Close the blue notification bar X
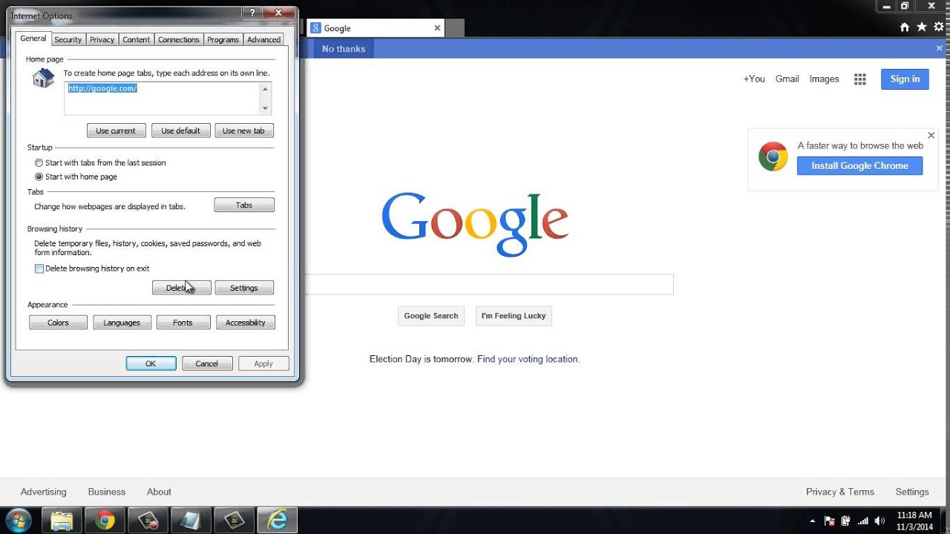 (939, 48)
